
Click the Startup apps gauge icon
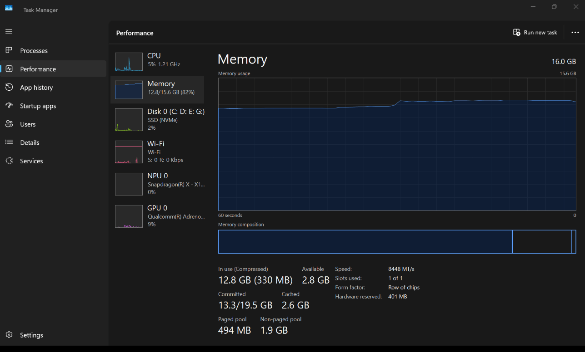point(9,106)
